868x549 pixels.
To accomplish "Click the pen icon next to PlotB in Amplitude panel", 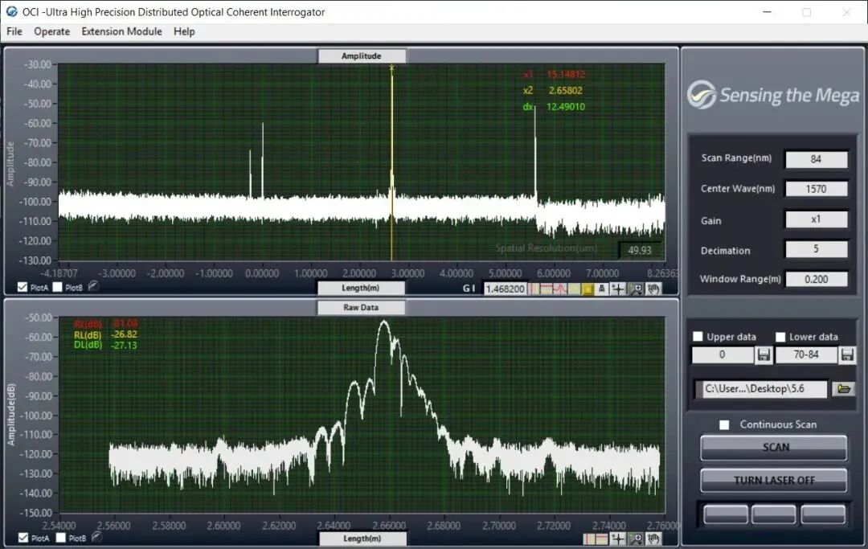I will [93, 286].
